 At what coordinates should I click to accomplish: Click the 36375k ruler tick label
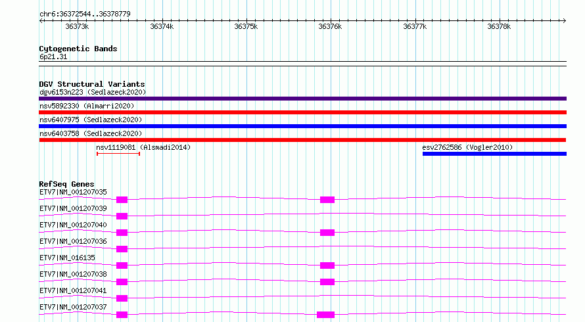click(246, 26)
